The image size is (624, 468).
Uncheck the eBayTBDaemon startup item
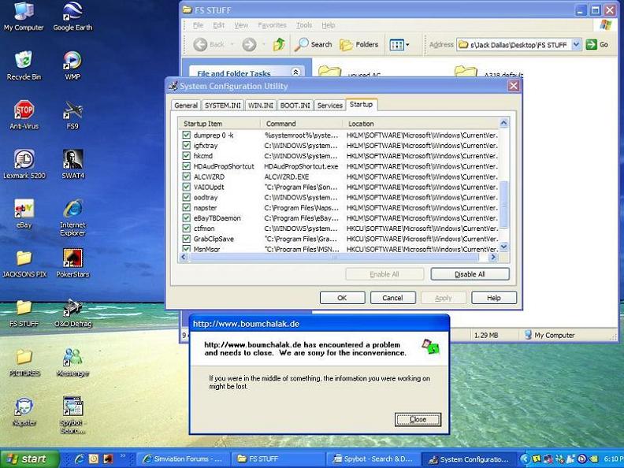pyautogui.click(x=187, y=217)
